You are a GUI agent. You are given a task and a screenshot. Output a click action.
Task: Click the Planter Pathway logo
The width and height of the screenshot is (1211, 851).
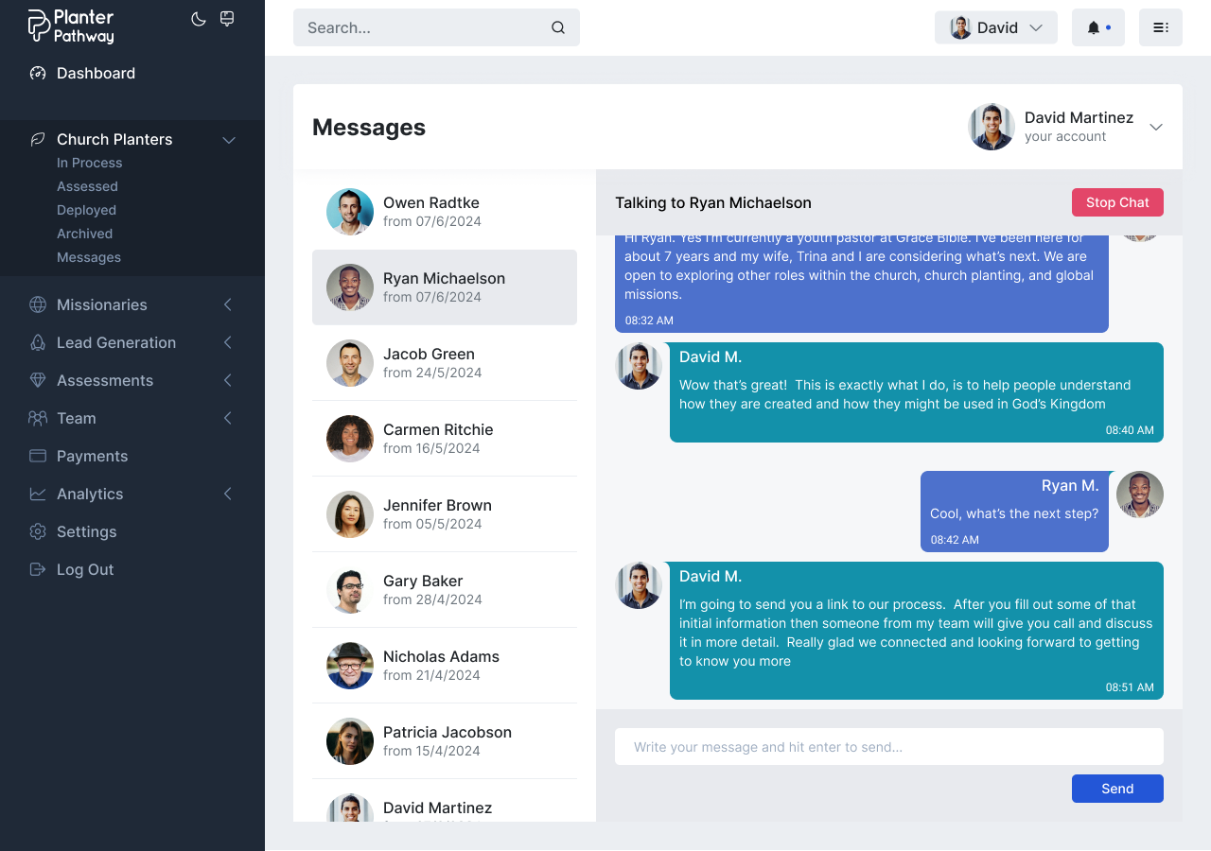[x=71, y=26]
